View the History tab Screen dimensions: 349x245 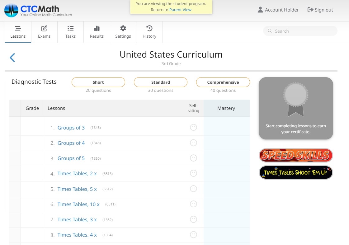(149, 32)
